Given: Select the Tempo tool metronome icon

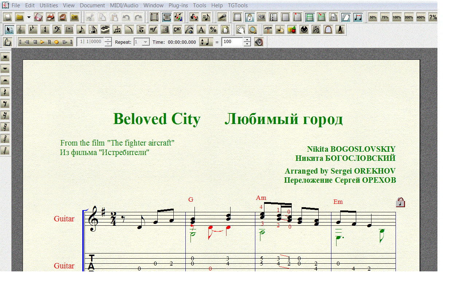Looking at the screenshot, I should [x=340, y=30].
